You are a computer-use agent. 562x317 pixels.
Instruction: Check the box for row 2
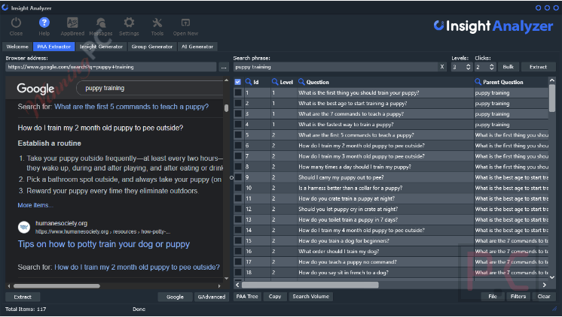point(238,103)
